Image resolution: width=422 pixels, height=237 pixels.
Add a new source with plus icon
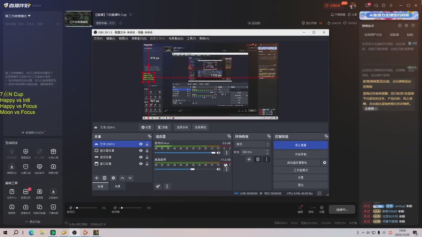point(97,178)
